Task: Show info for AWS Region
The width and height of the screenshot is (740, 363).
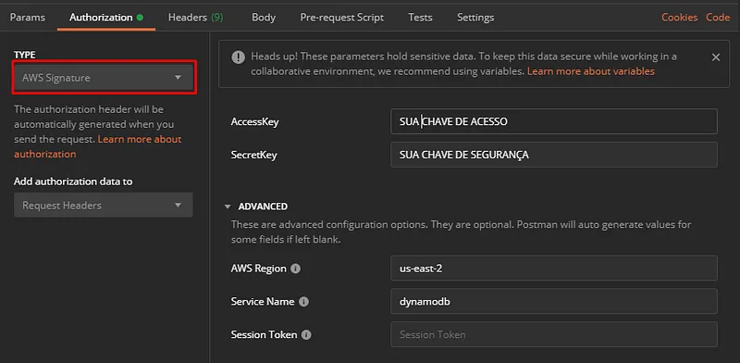Action: (295, 269)
